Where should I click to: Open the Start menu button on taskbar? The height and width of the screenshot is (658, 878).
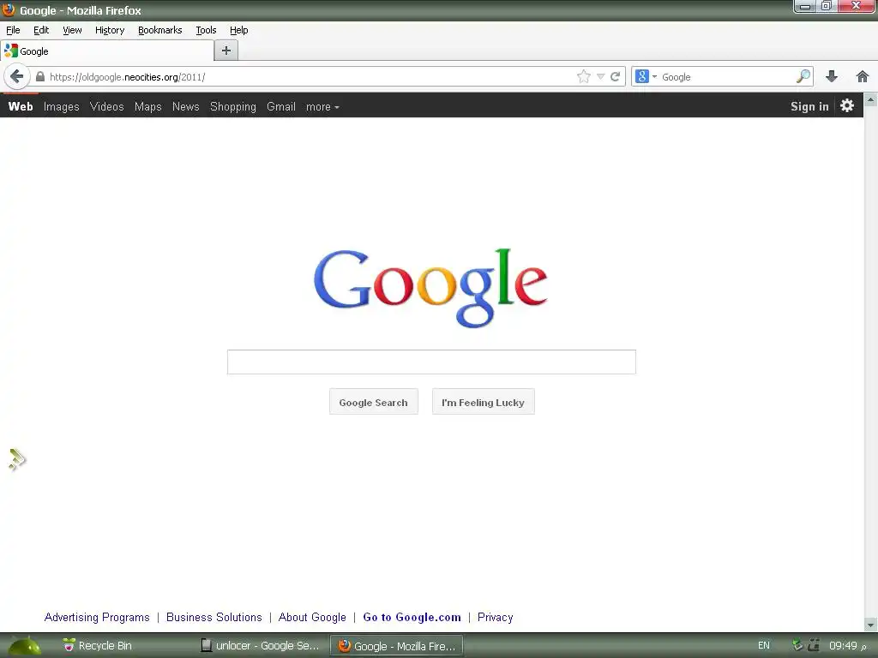tap(23, 646)
